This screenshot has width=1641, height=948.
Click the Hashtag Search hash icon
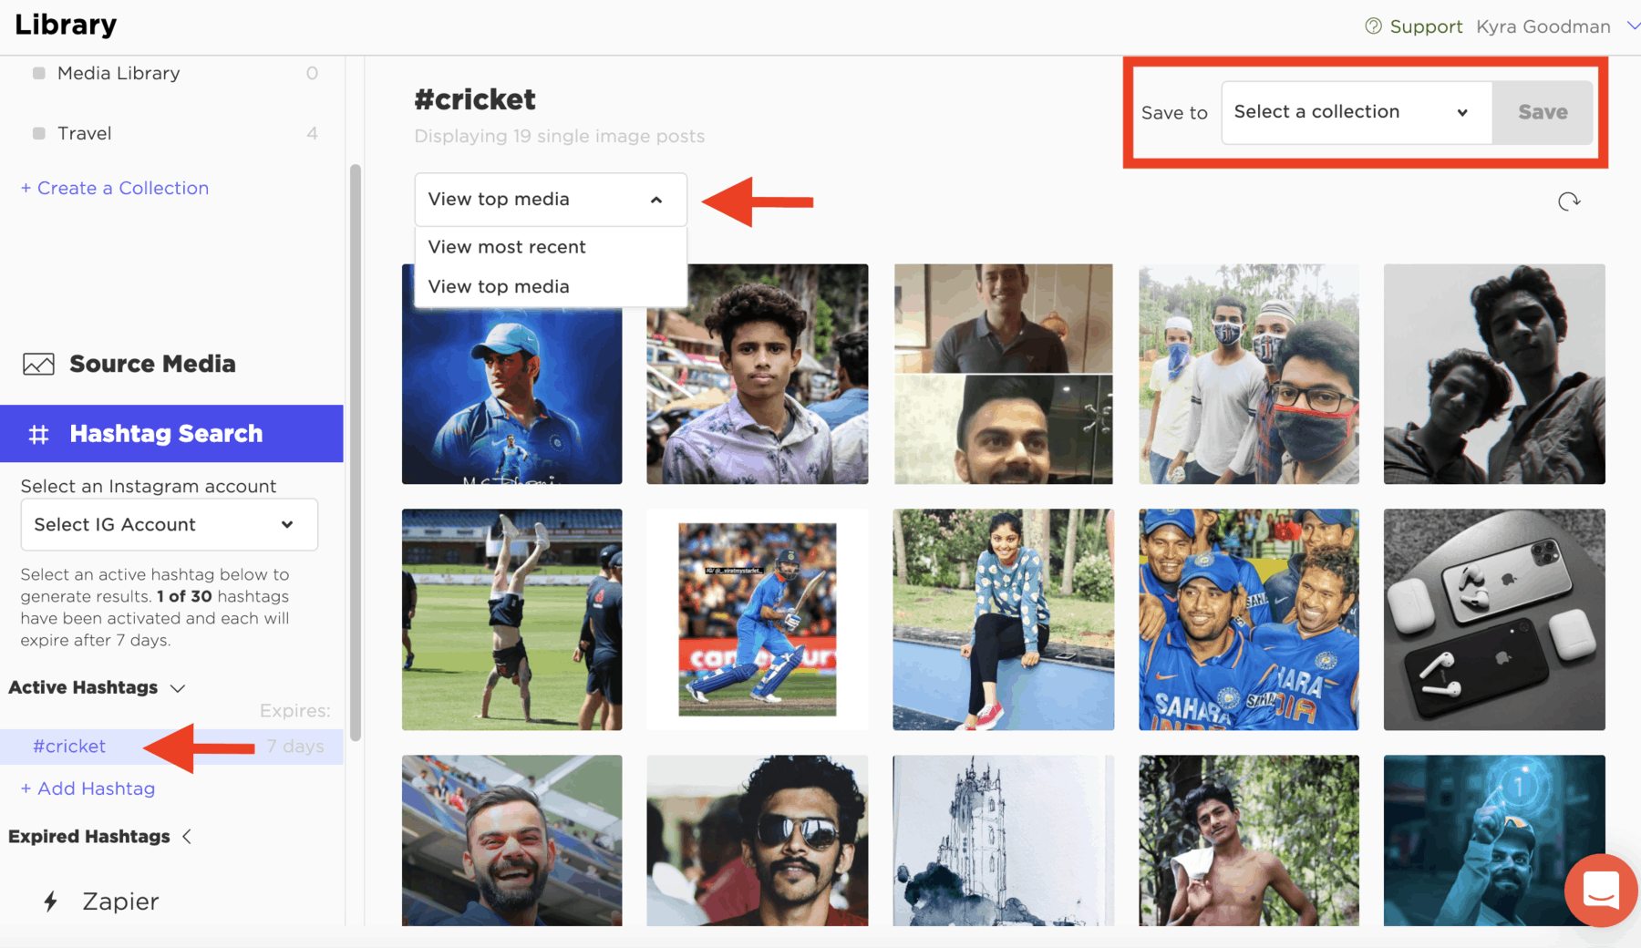tap(38, 435)
